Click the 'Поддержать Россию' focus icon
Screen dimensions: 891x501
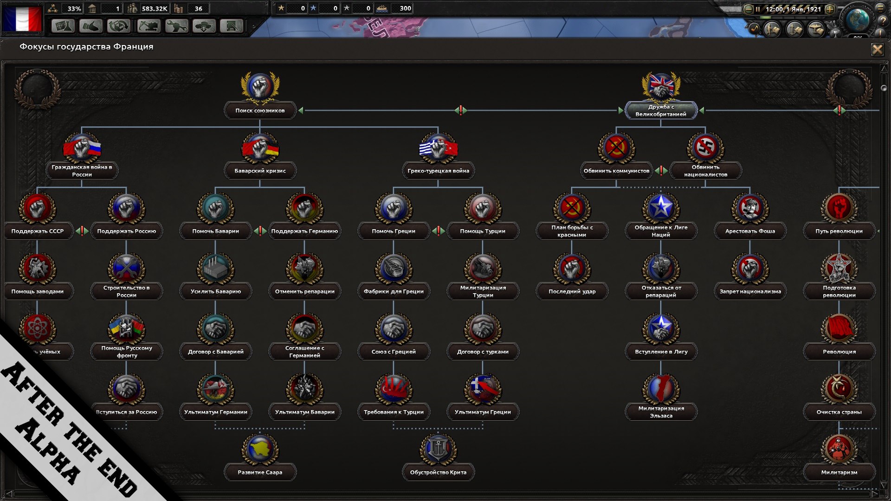(126, 209)
